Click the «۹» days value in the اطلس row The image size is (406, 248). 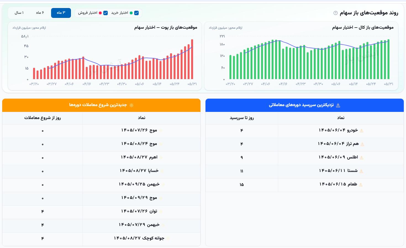(x=242, y=158)
